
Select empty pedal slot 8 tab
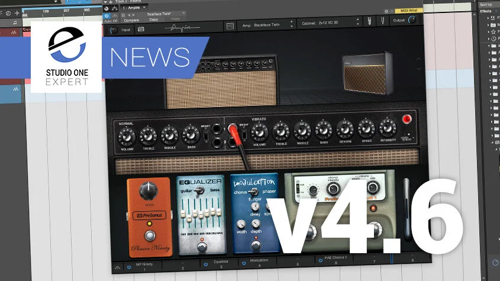(412, 258)
